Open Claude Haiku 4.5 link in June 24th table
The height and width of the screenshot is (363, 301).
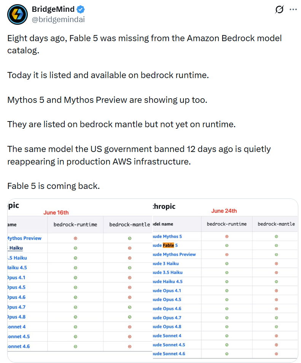pos(168,281)
